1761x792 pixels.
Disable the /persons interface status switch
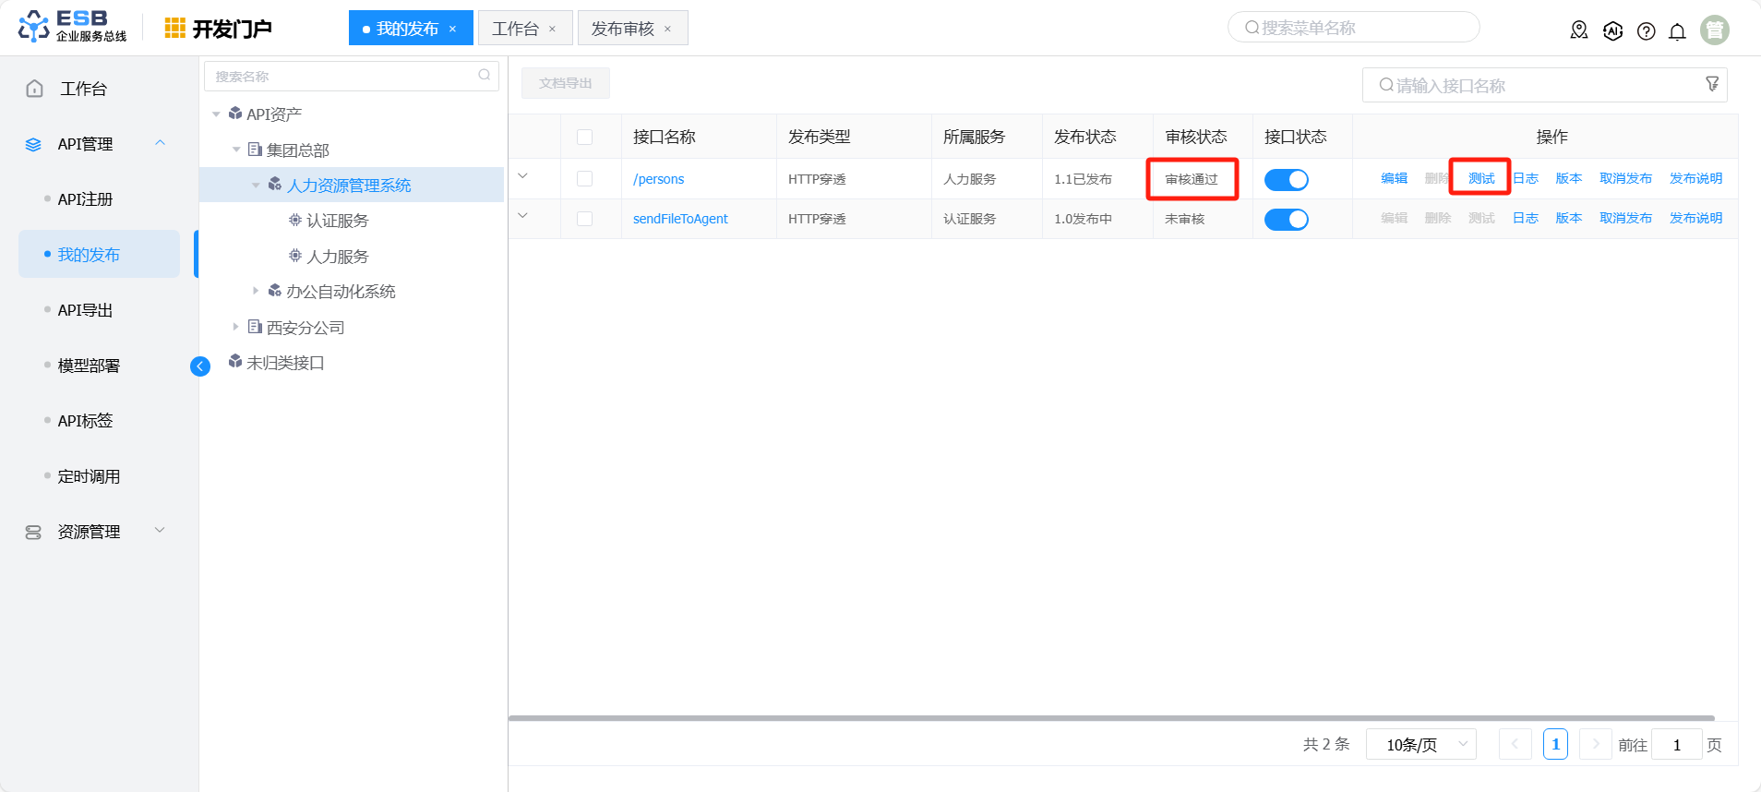pos(1286,180)
